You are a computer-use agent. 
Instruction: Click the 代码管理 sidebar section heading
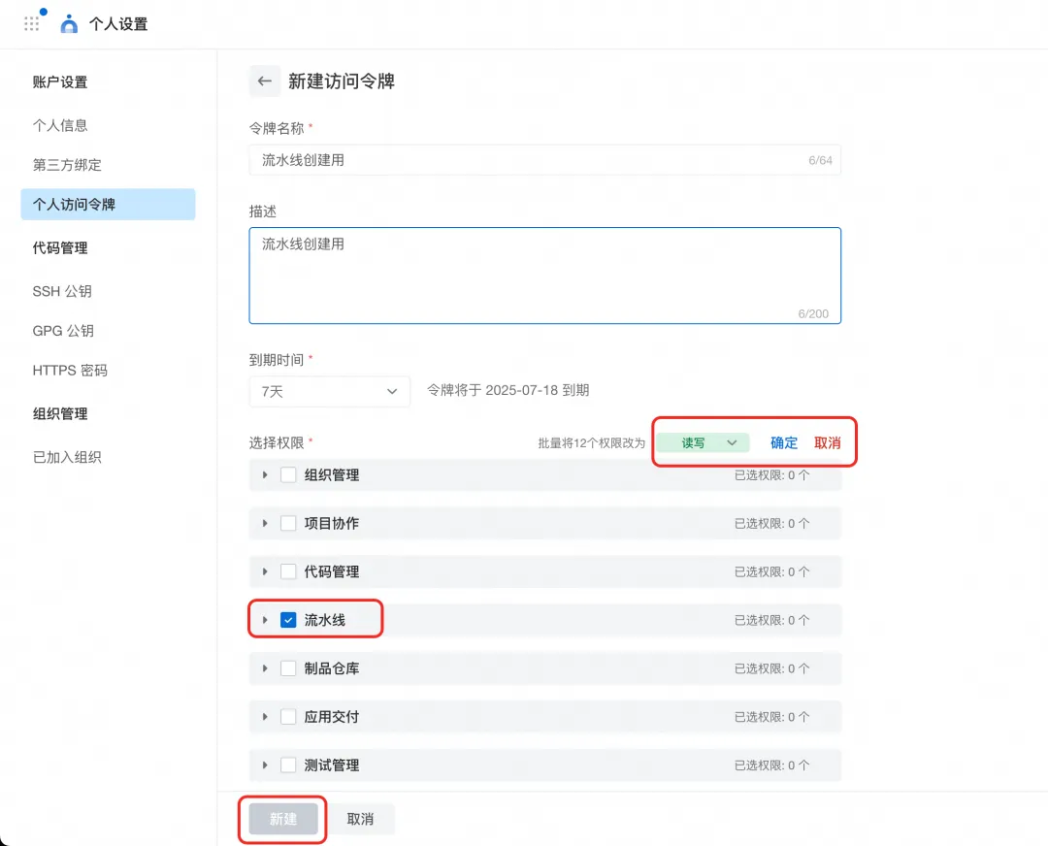[60, 248]
